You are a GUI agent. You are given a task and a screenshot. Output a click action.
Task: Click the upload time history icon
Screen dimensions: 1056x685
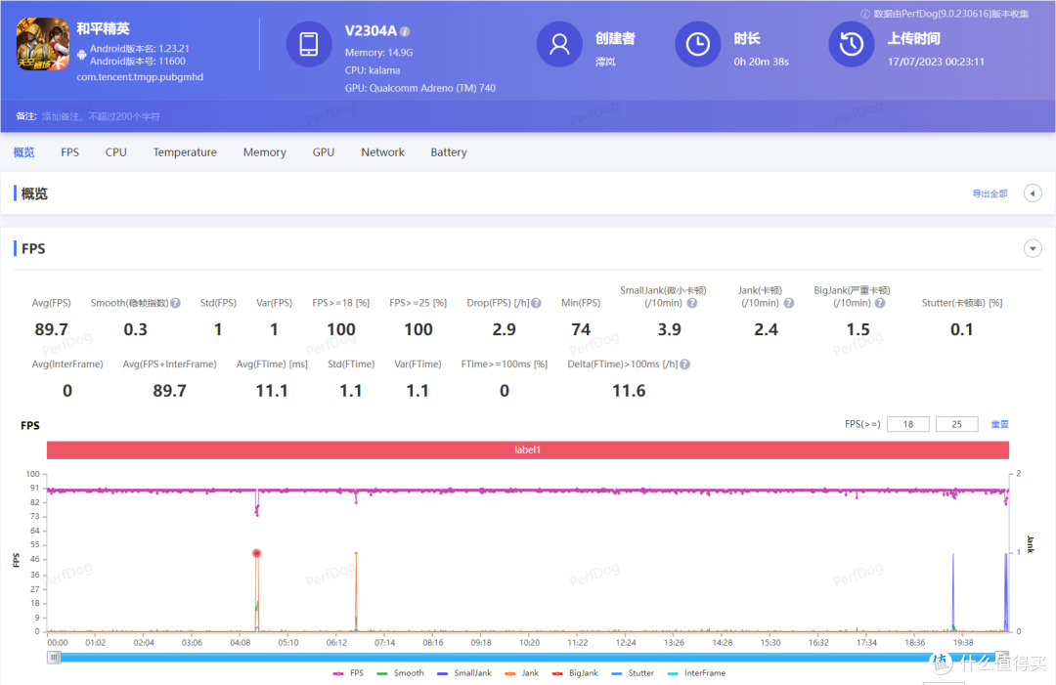[852, 44]
